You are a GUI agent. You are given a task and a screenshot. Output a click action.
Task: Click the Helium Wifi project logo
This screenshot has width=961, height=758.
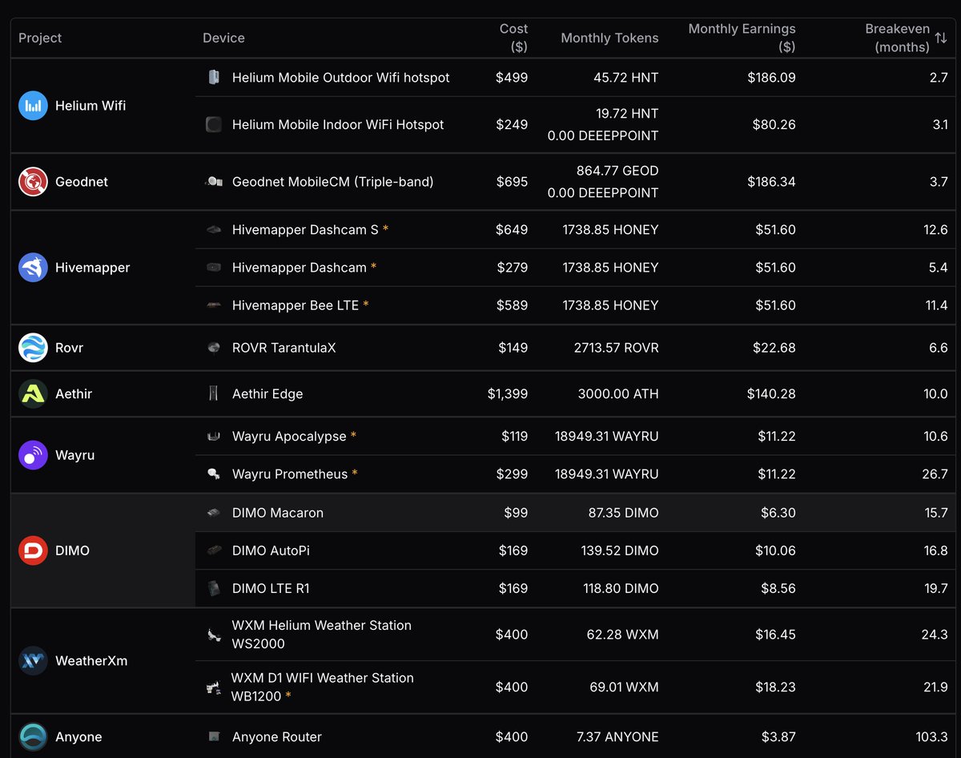(x=34, y=105)
